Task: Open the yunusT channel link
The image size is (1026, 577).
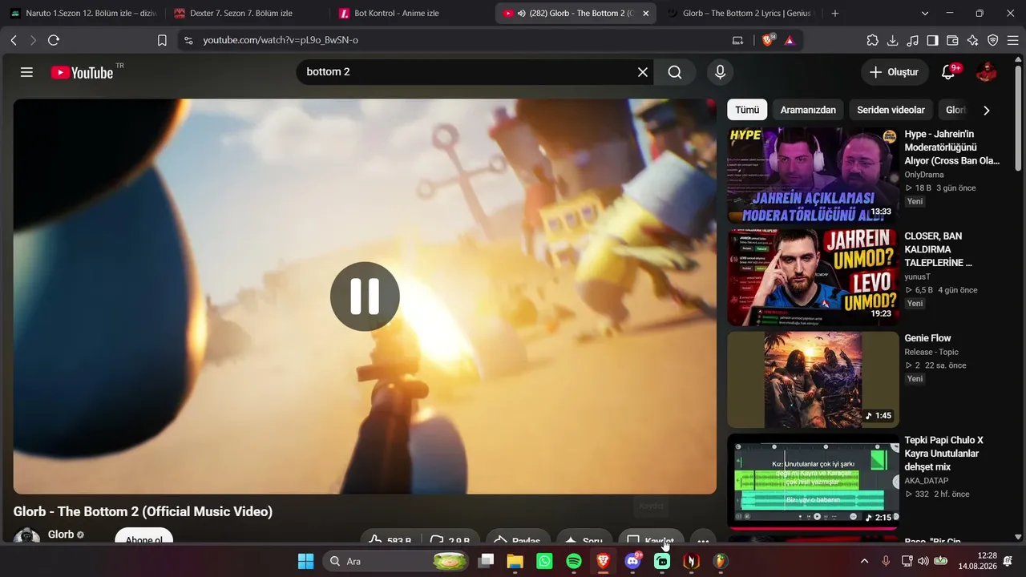Action: 918,276
